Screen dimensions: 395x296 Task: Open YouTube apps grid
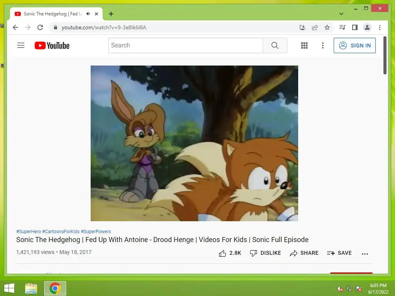[304, 45]
